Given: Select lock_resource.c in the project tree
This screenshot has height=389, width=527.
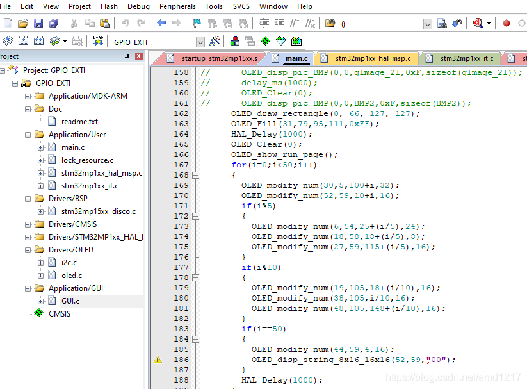Looking at the screenshot, I should [x=87, y=160].
